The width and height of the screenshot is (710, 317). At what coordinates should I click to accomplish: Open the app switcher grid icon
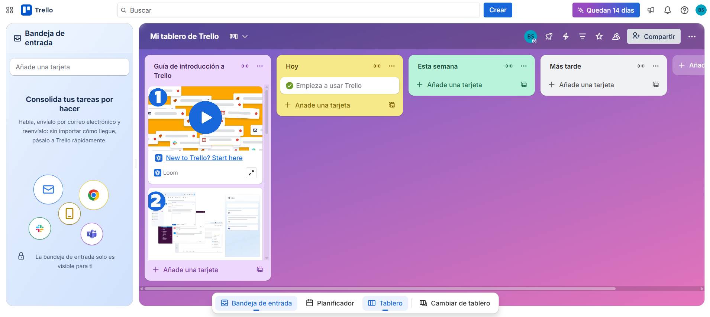(10, 10)
